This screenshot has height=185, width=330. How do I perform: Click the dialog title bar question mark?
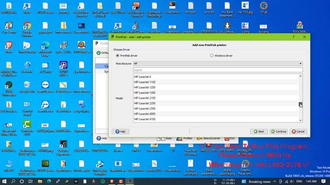pos(293,37)
